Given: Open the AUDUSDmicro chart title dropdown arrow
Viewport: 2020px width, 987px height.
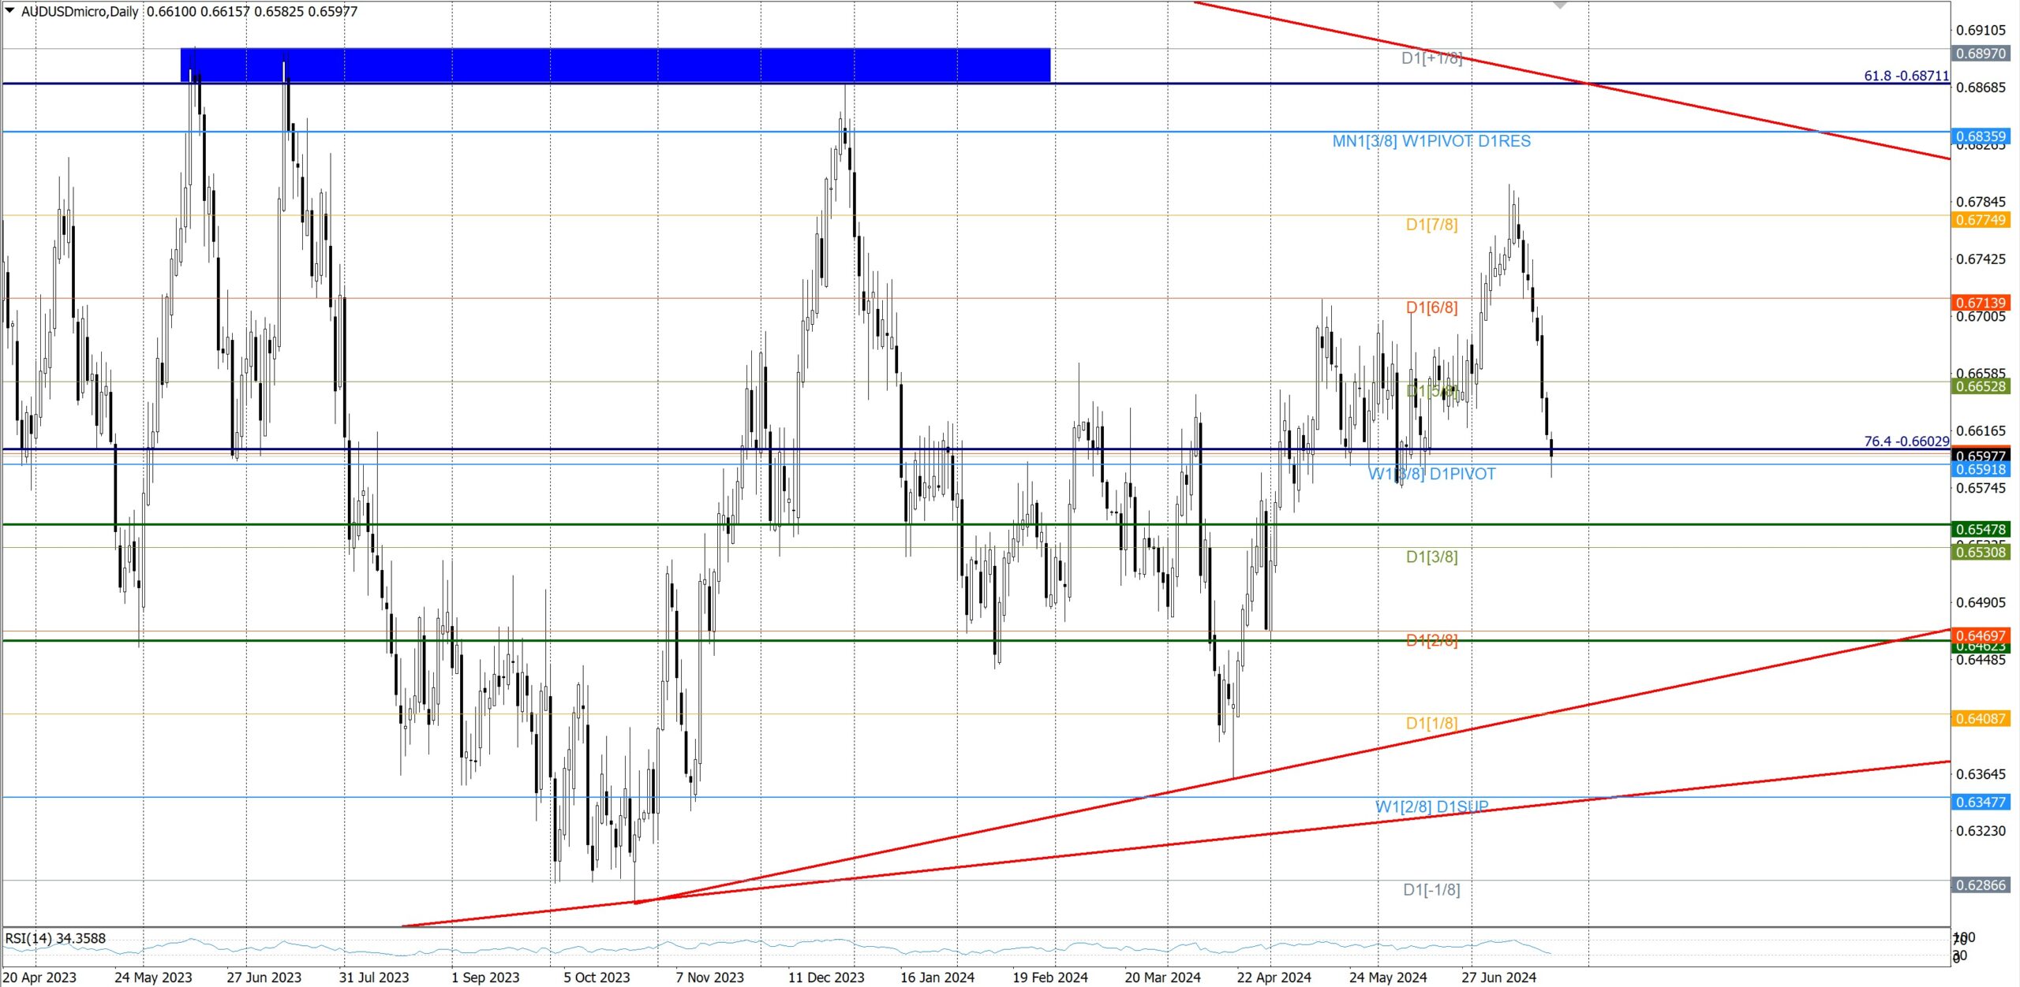Looking at the screenshot, I should pos(9,11).
